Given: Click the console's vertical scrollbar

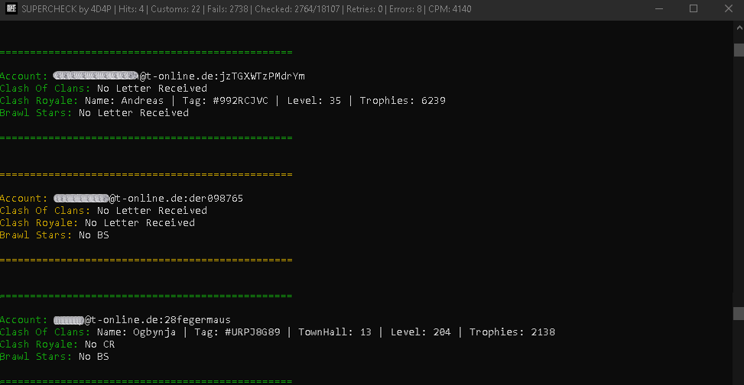Looking at the screenshot, I should (x=739, y=203).
